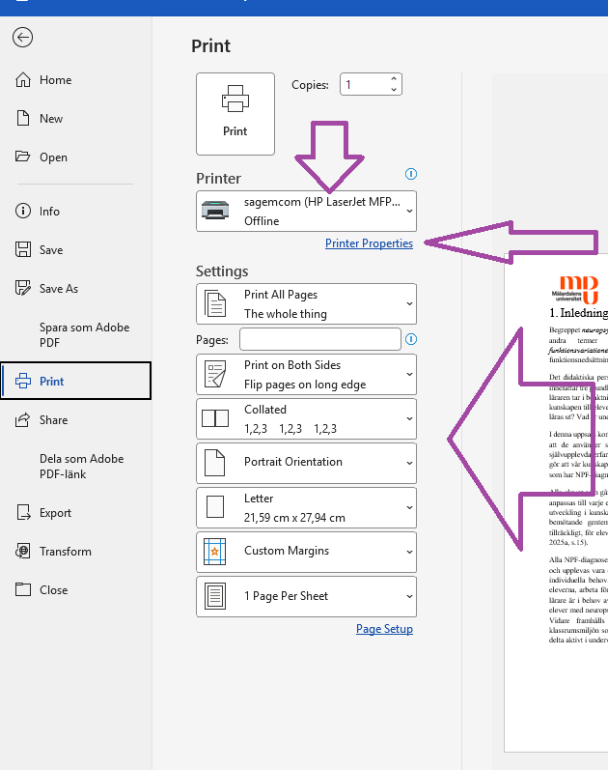Open the sagemcom printer selection dropdown
This screenshot has height=770, width=608.
(x=306, y=212)
